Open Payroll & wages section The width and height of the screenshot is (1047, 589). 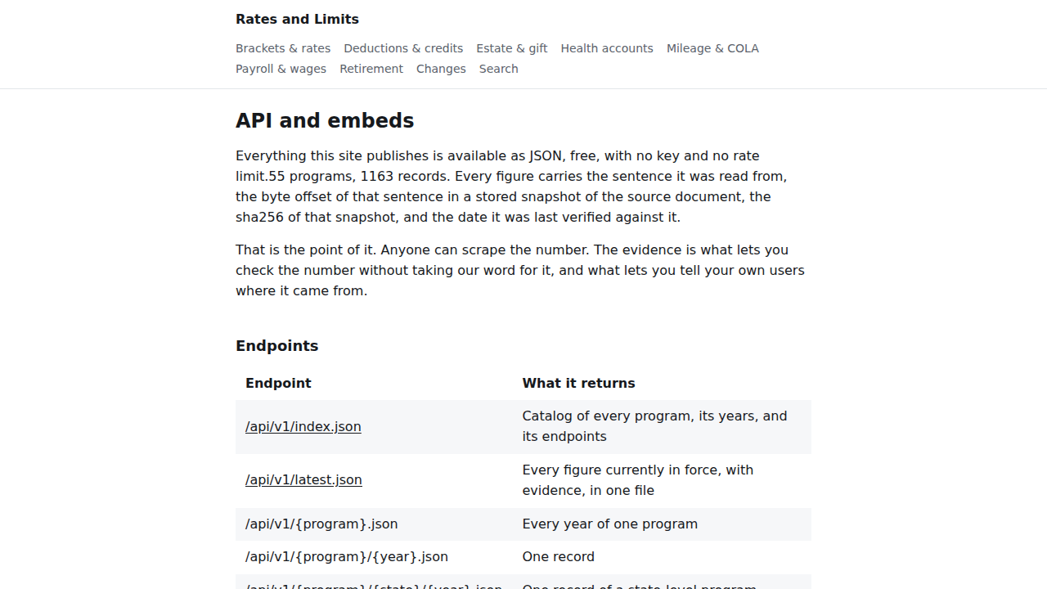pyautogui.click(x=281, y=69)
